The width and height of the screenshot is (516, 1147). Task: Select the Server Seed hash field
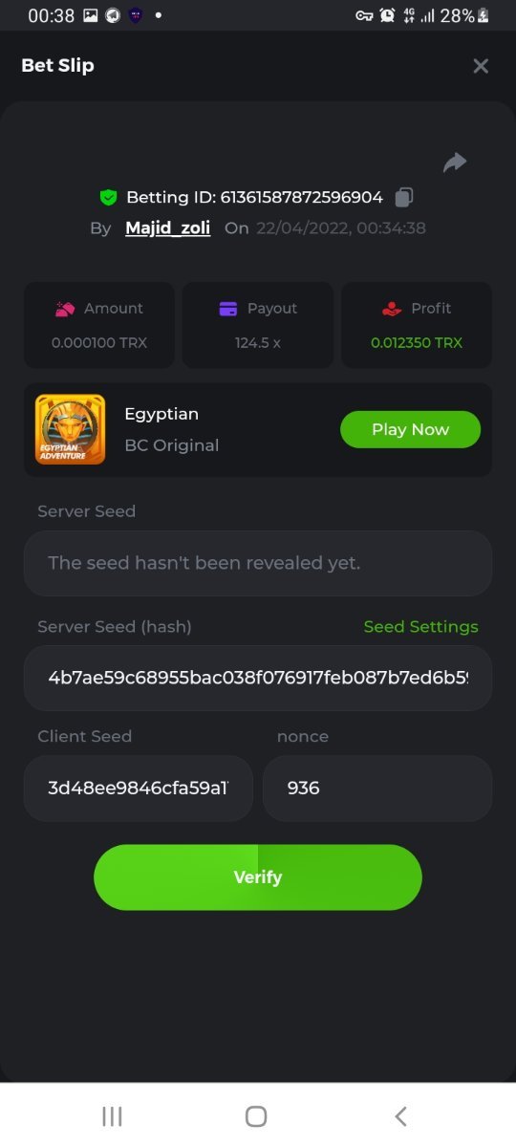(258, 678)
